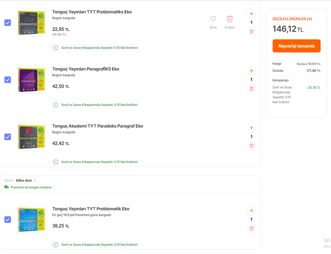Viewport: 331px width, 254px height.
Task: Uncheck the Elifce Avm Problematik Eko checkbox
Action: pyautogui.click(x=8, y=219)
